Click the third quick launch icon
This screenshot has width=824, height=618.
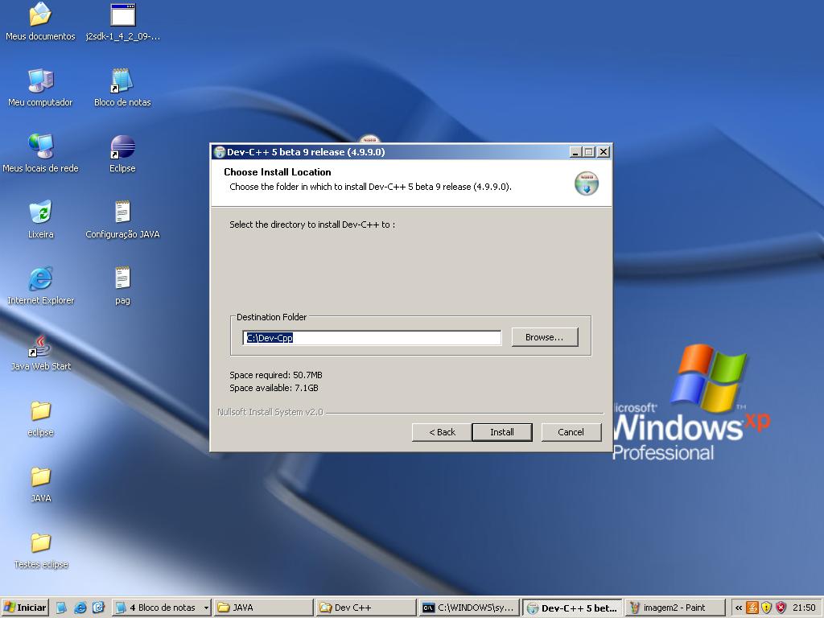pos(98,608)
